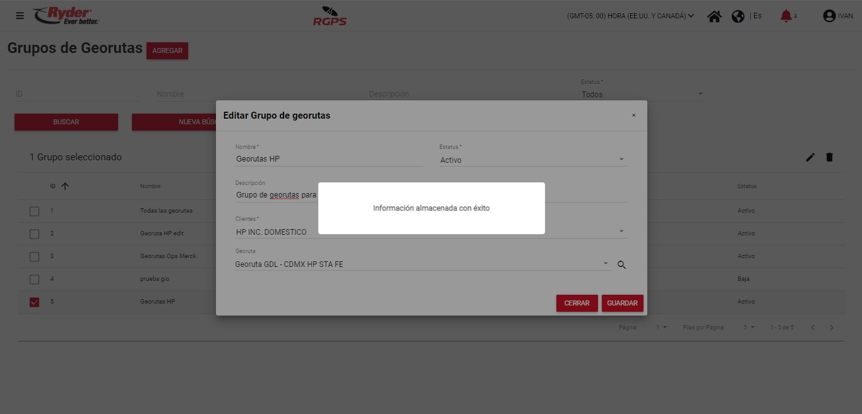This screenshot has width=862, height=414.
Task: Click the globe language icon
Action: (738, 16)
